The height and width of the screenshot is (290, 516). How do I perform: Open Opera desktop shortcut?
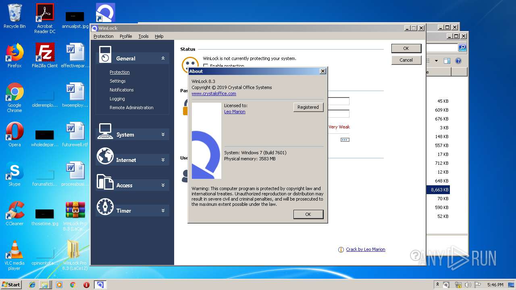pos(15,135)
